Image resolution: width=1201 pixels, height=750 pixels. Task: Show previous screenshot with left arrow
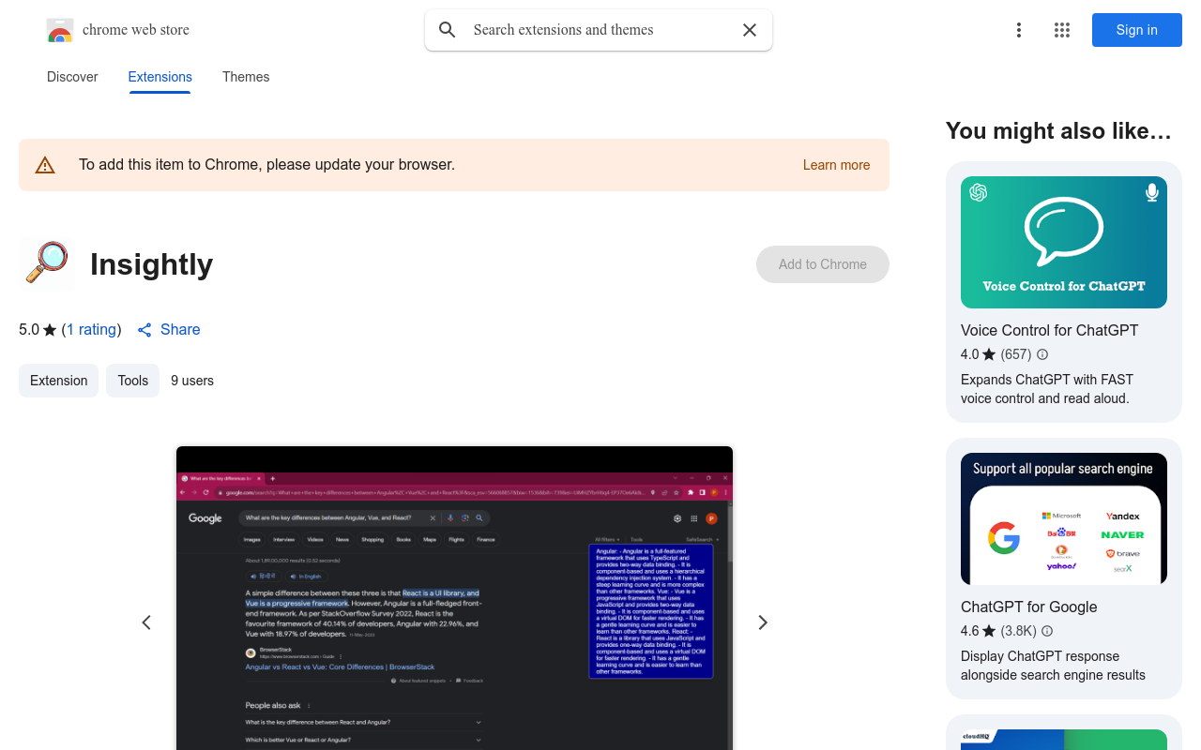146,622
